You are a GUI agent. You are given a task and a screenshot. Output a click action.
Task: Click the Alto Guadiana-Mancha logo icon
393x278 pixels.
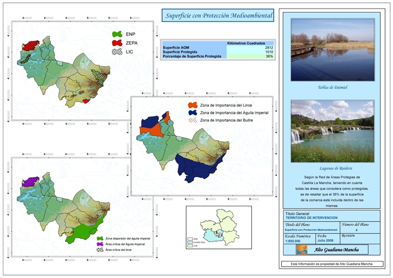pos(302,250)
